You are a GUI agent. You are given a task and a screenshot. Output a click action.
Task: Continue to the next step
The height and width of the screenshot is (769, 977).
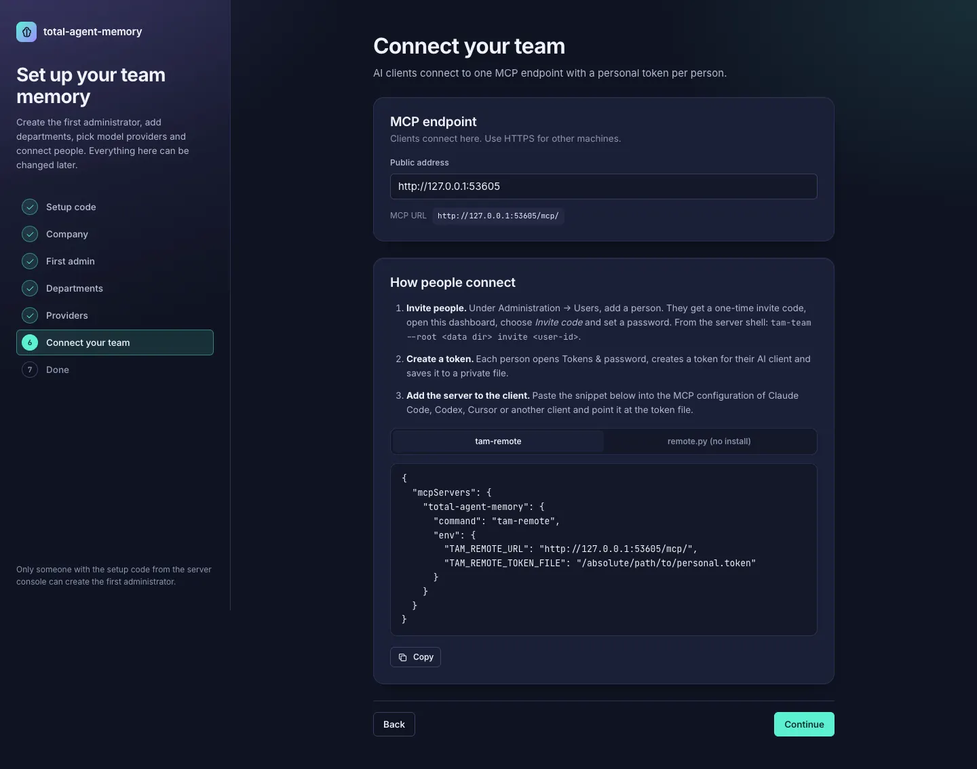point(804,724)
